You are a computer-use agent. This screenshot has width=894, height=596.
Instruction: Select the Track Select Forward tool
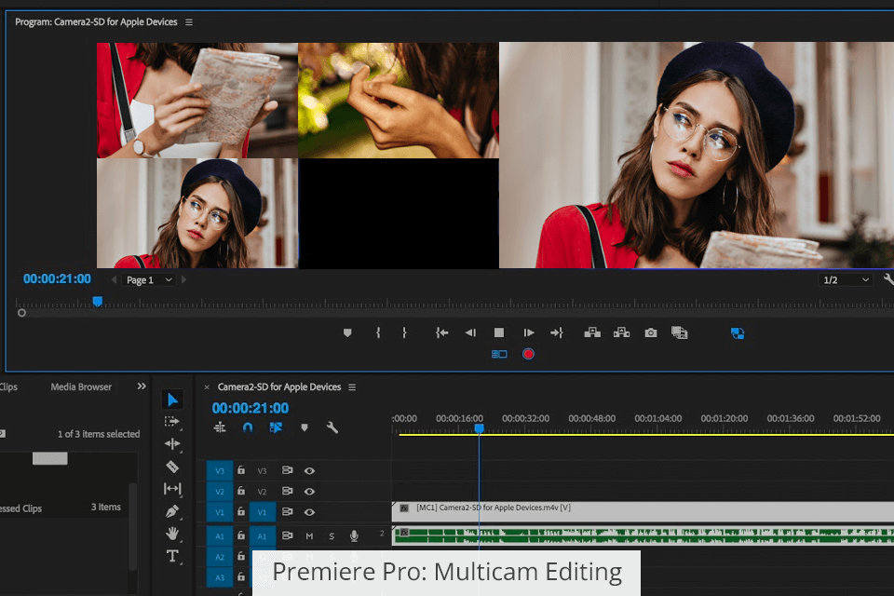pyautogui.click(x=172, y=422)
